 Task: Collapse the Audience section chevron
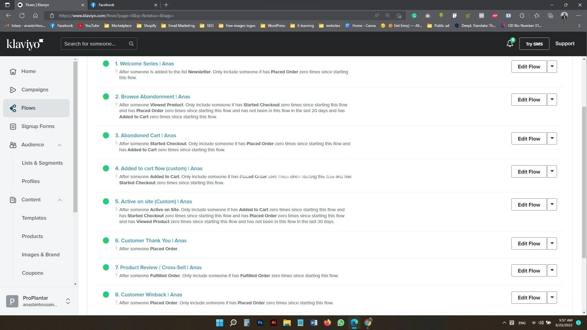(x=60, y=145)
